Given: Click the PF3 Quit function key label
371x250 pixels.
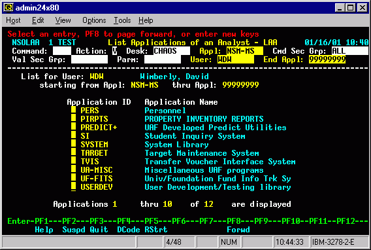Looking at the screenshot, I should (99, 230).
